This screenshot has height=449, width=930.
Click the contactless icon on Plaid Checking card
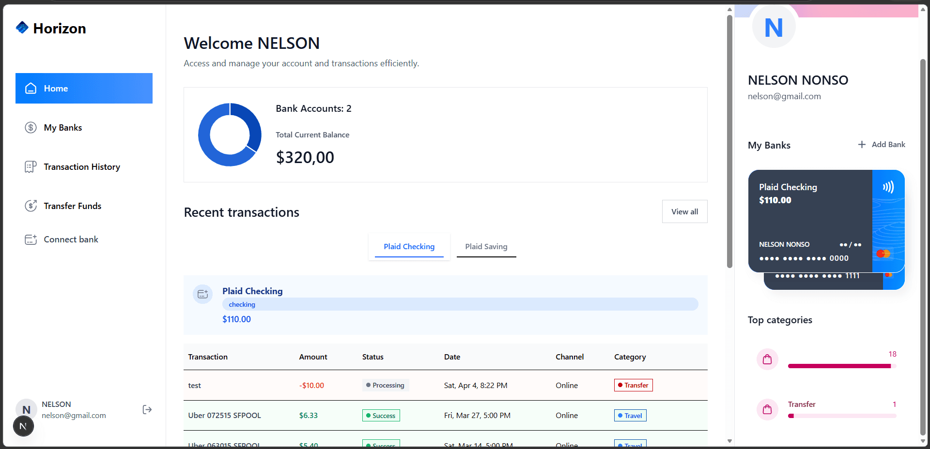(888, 187)
